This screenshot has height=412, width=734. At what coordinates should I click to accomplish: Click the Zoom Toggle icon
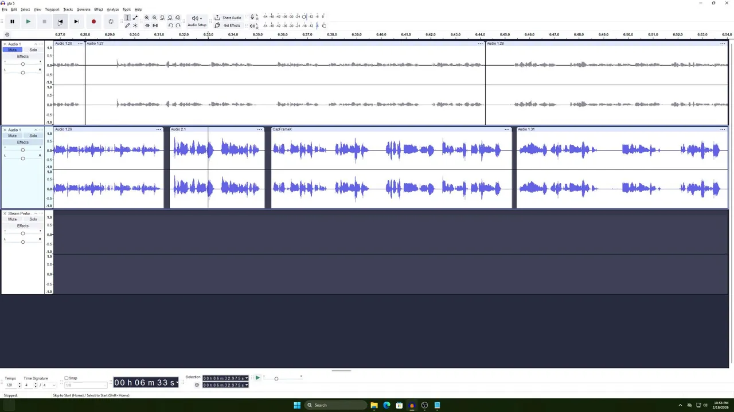[x=178, y=18]
